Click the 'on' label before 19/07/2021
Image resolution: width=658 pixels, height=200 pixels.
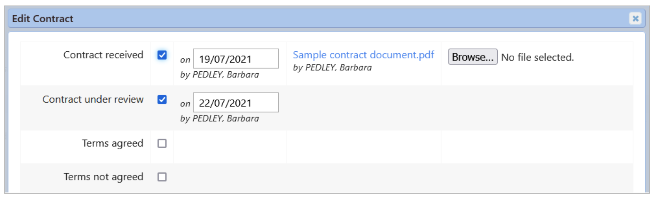point(185,60)
